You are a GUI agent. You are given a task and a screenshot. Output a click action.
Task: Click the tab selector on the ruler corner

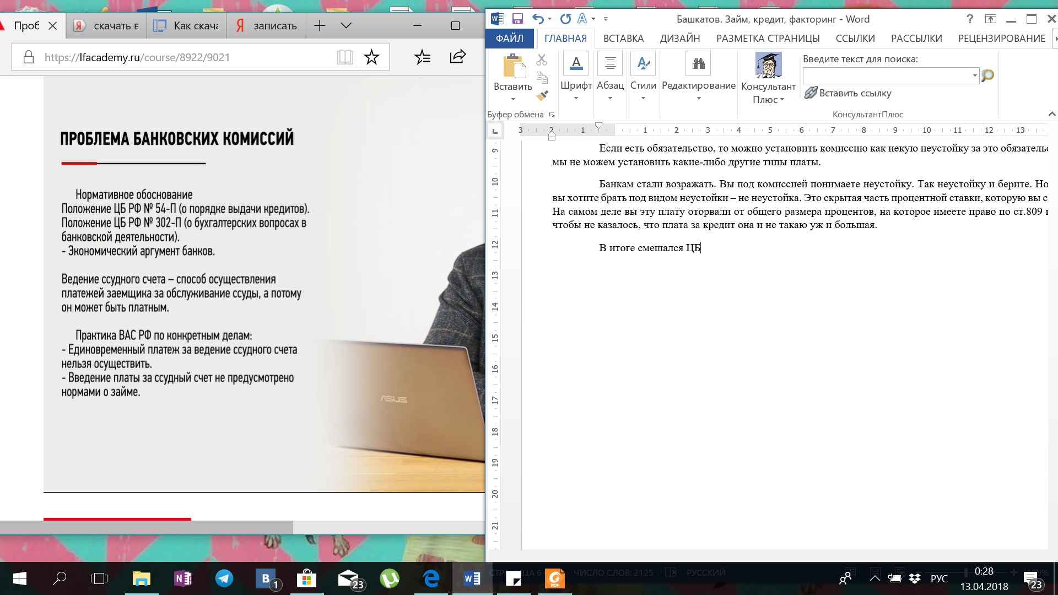click(x=495, y=131)
